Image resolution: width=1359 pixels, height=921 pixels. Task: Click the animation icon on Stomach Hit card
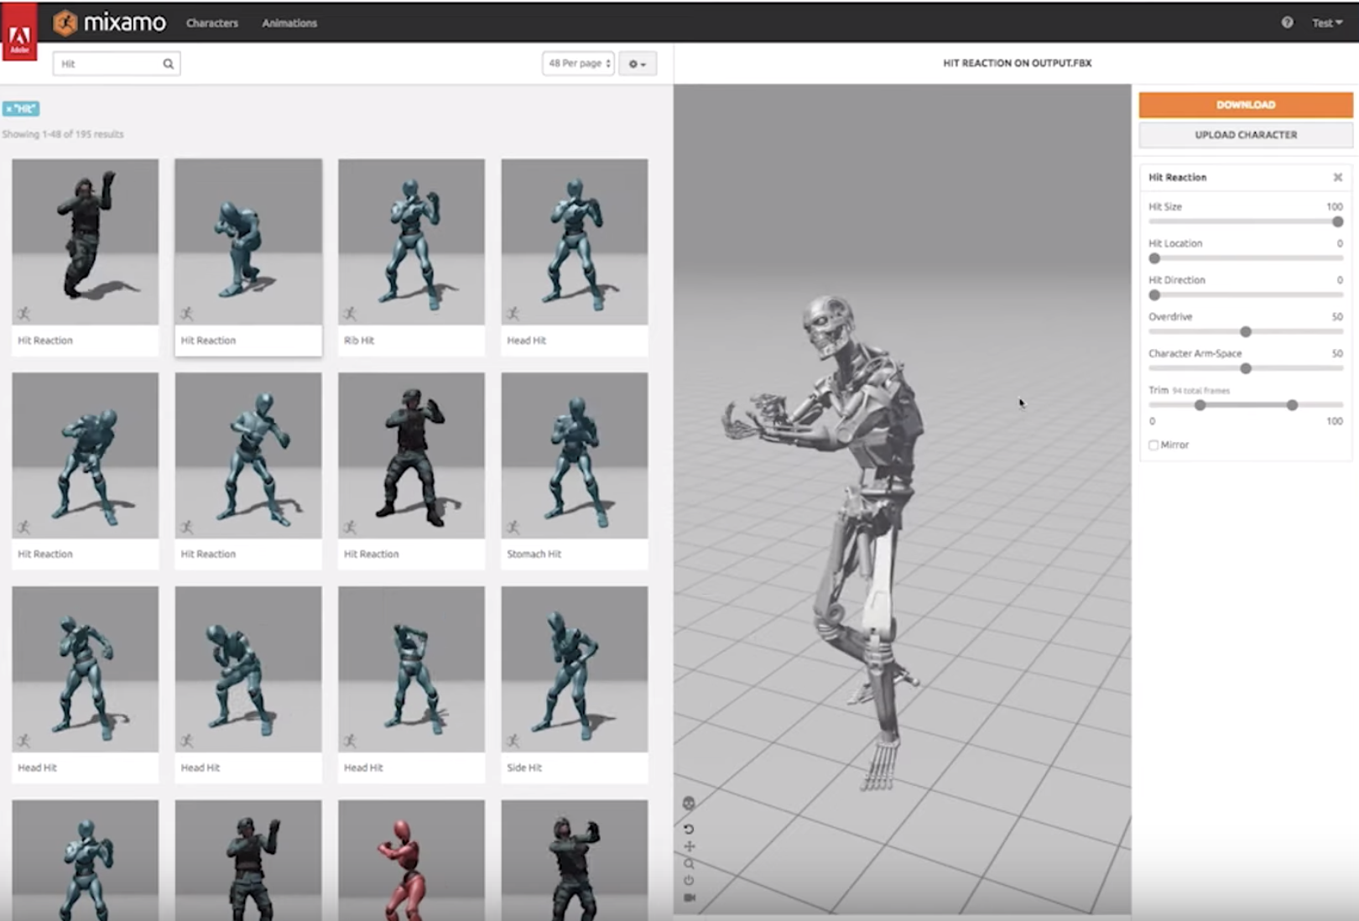[513, 527]
